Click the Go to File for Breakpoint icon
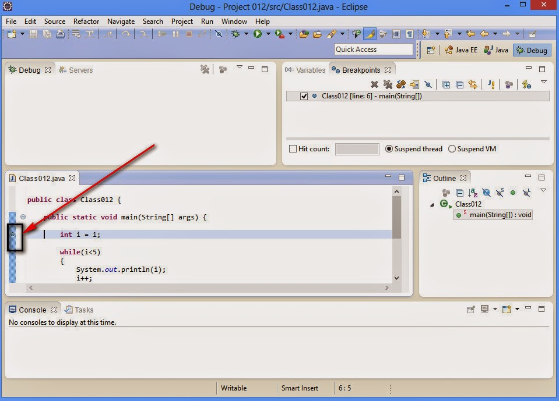Screen dimensions: 559x401 tap(414, 84)
